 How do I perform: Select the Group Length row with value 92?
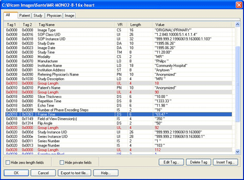118,128
